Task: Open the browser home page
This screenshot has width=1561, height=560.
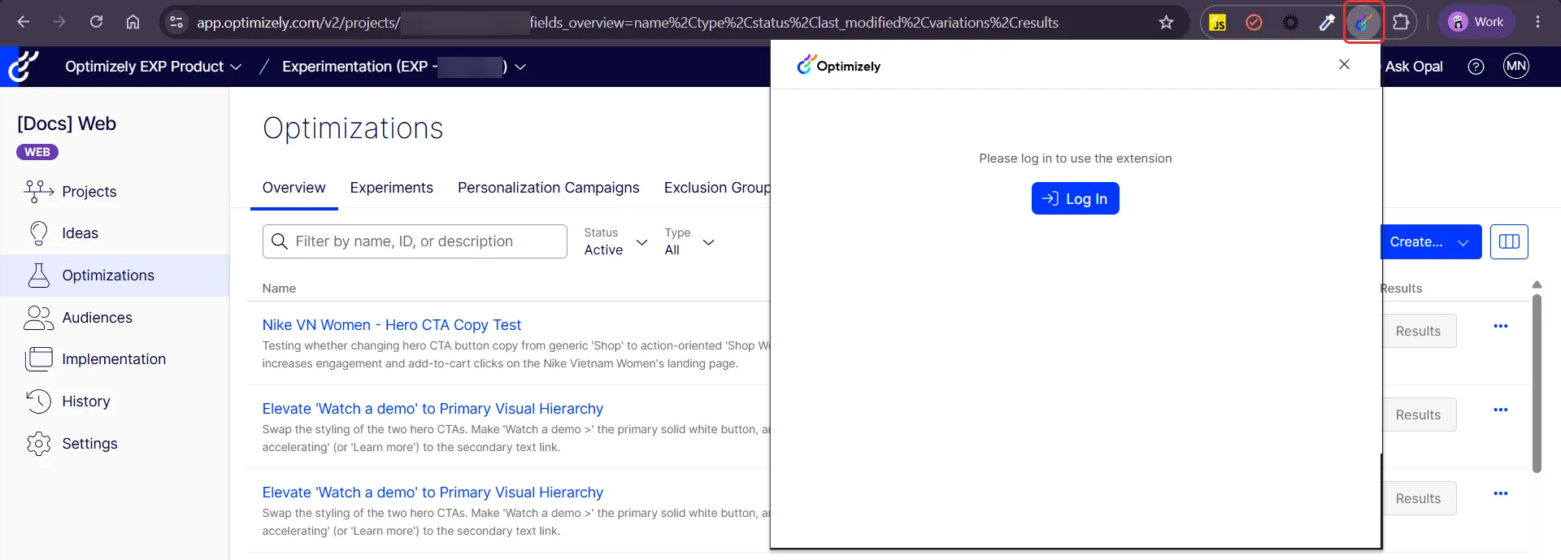Action: pos(133,22)
